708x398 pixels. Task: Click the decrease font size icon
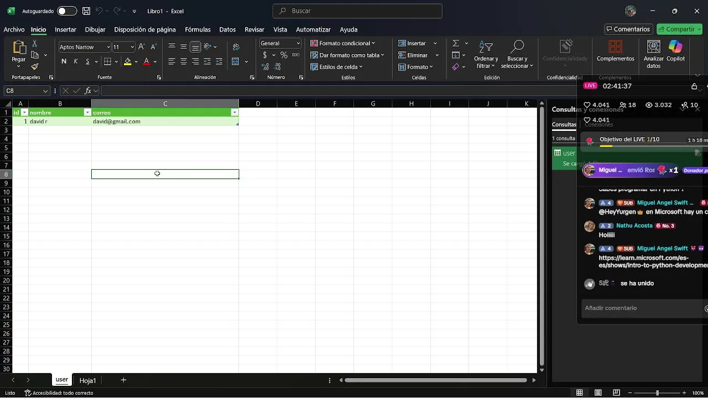click(x=153, y=47)
